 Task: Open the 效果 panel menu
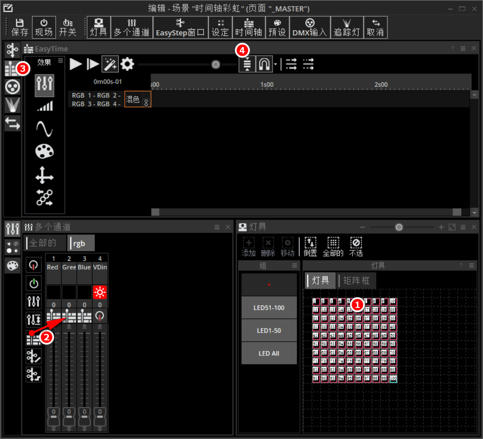click(x=60, y=62)
